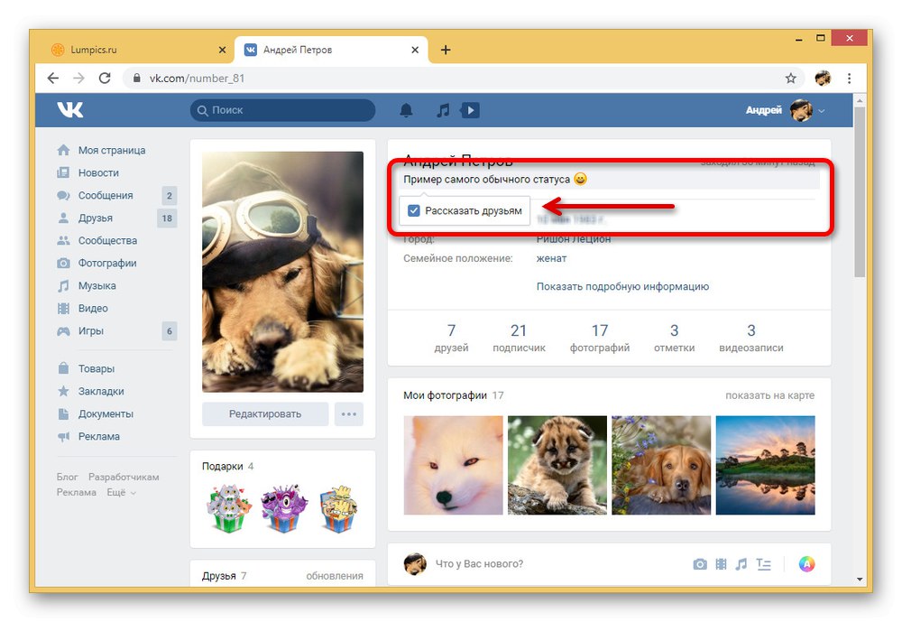Open Закладки in sidebar

[x=103, y=391]
